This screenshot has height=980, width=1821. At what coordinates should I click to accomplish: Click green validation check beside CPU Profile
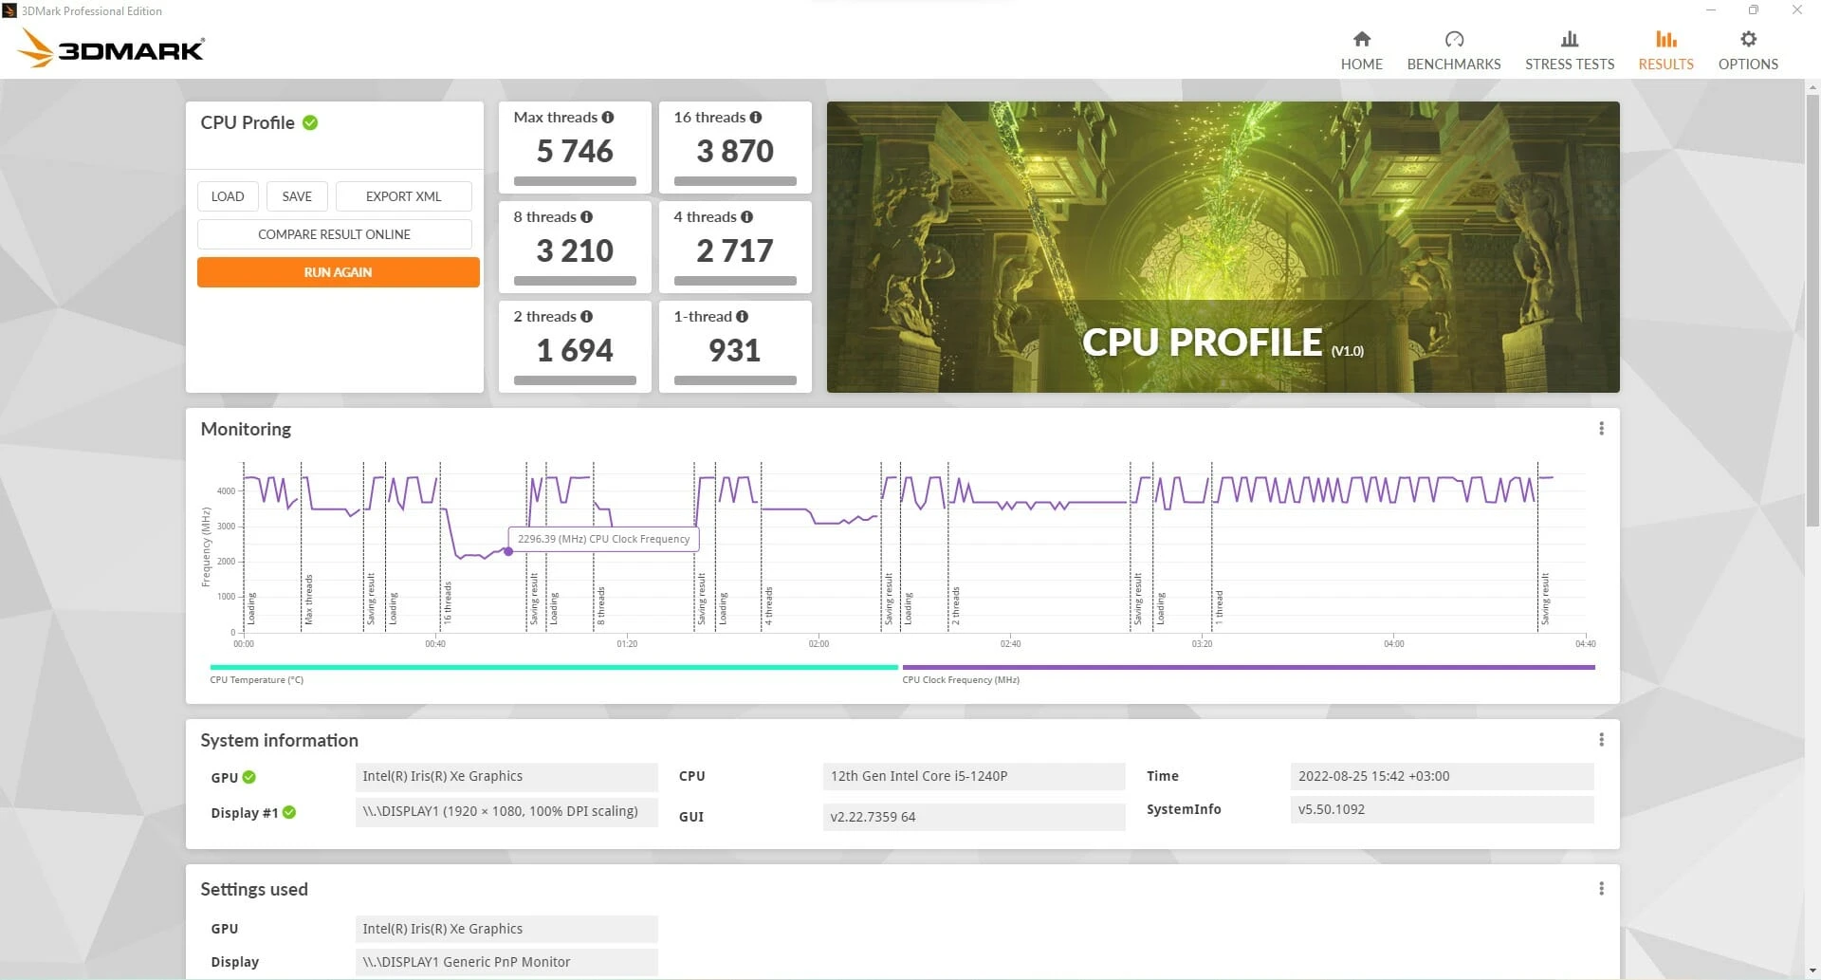click(x=310, y=122)
